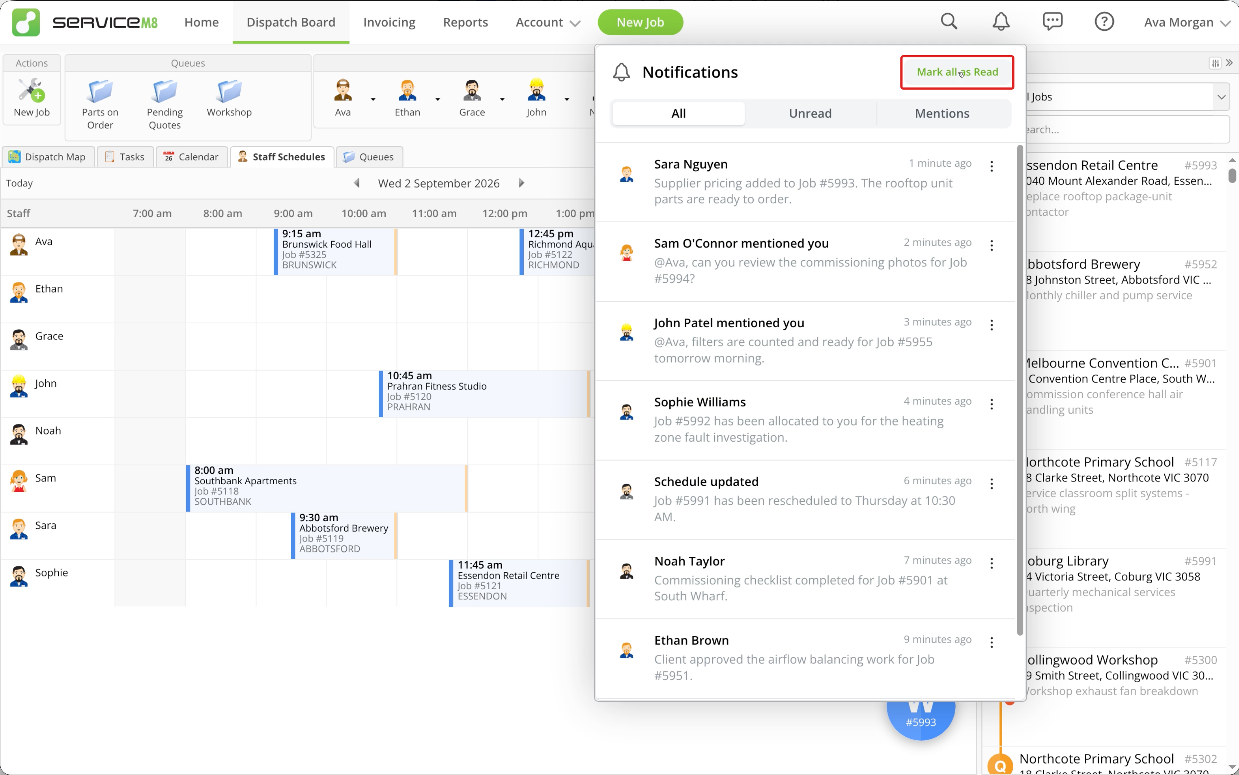
Task: Open the Essendon Retail Centre job #5121 block
Action: 519,583
